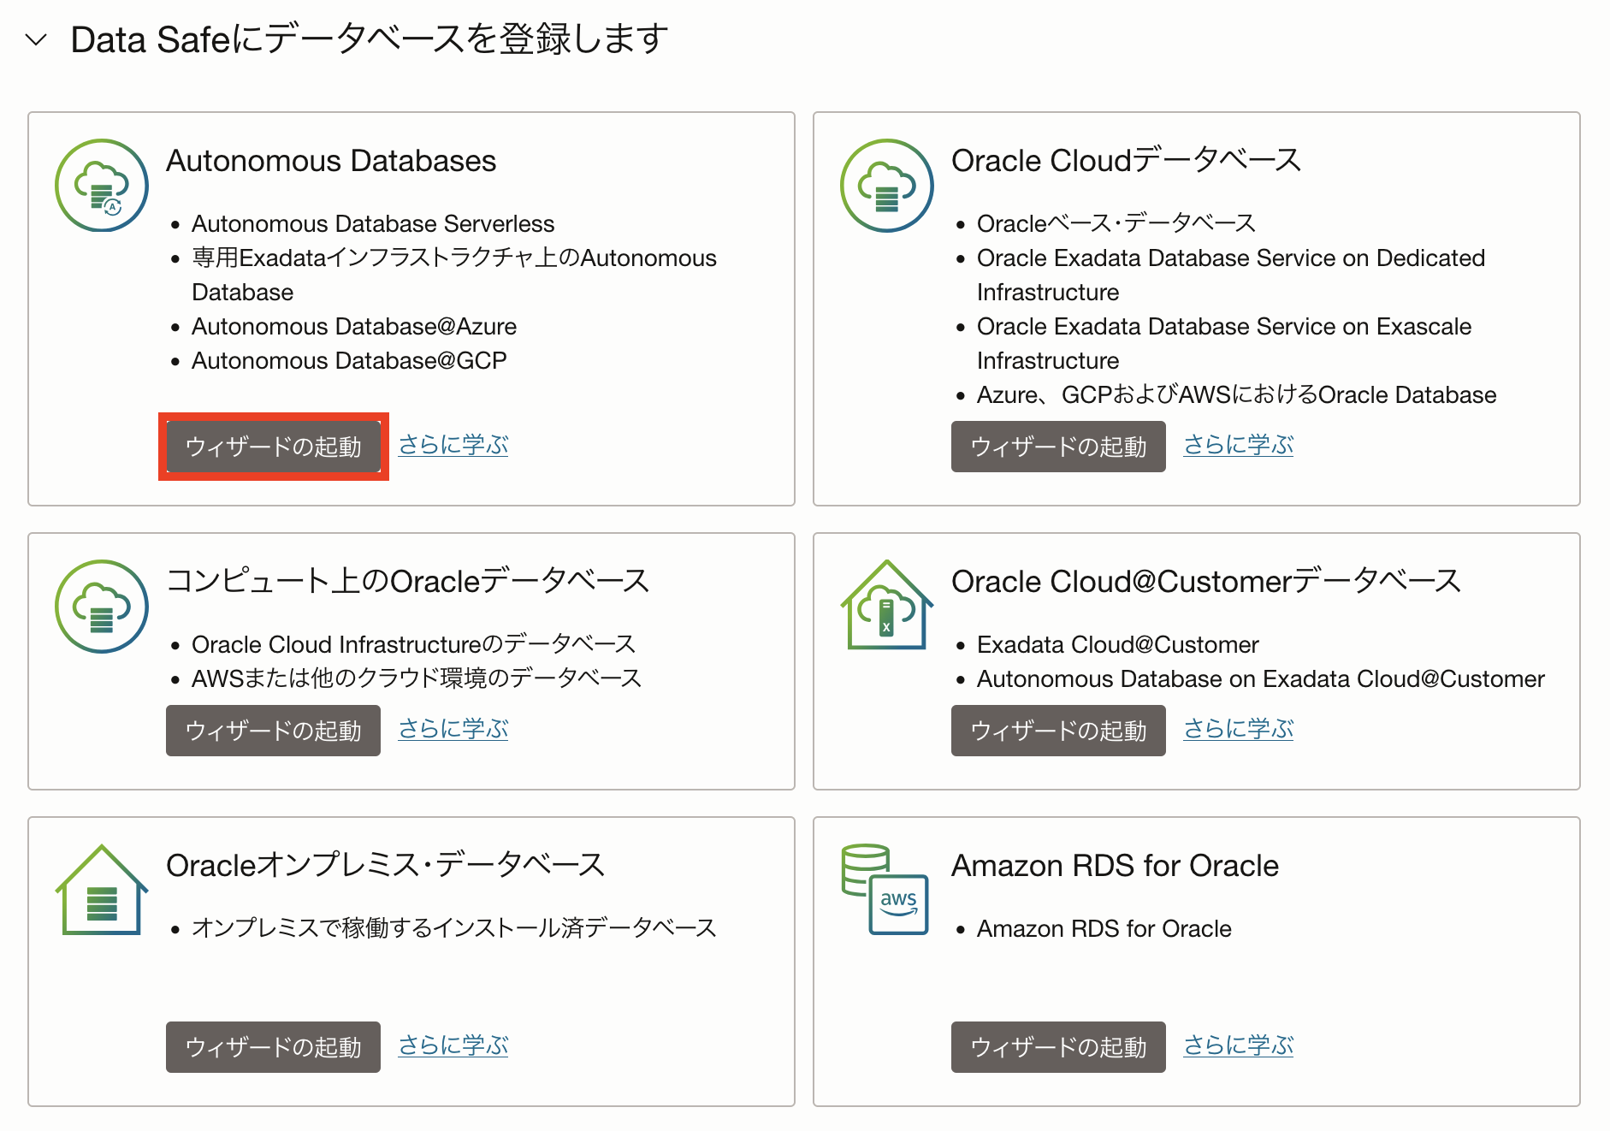The width and height of the screenshot is (1610, 1131).
Task: Launch wizard for Oracle on-premises databases
Action: click(273, 1047)
